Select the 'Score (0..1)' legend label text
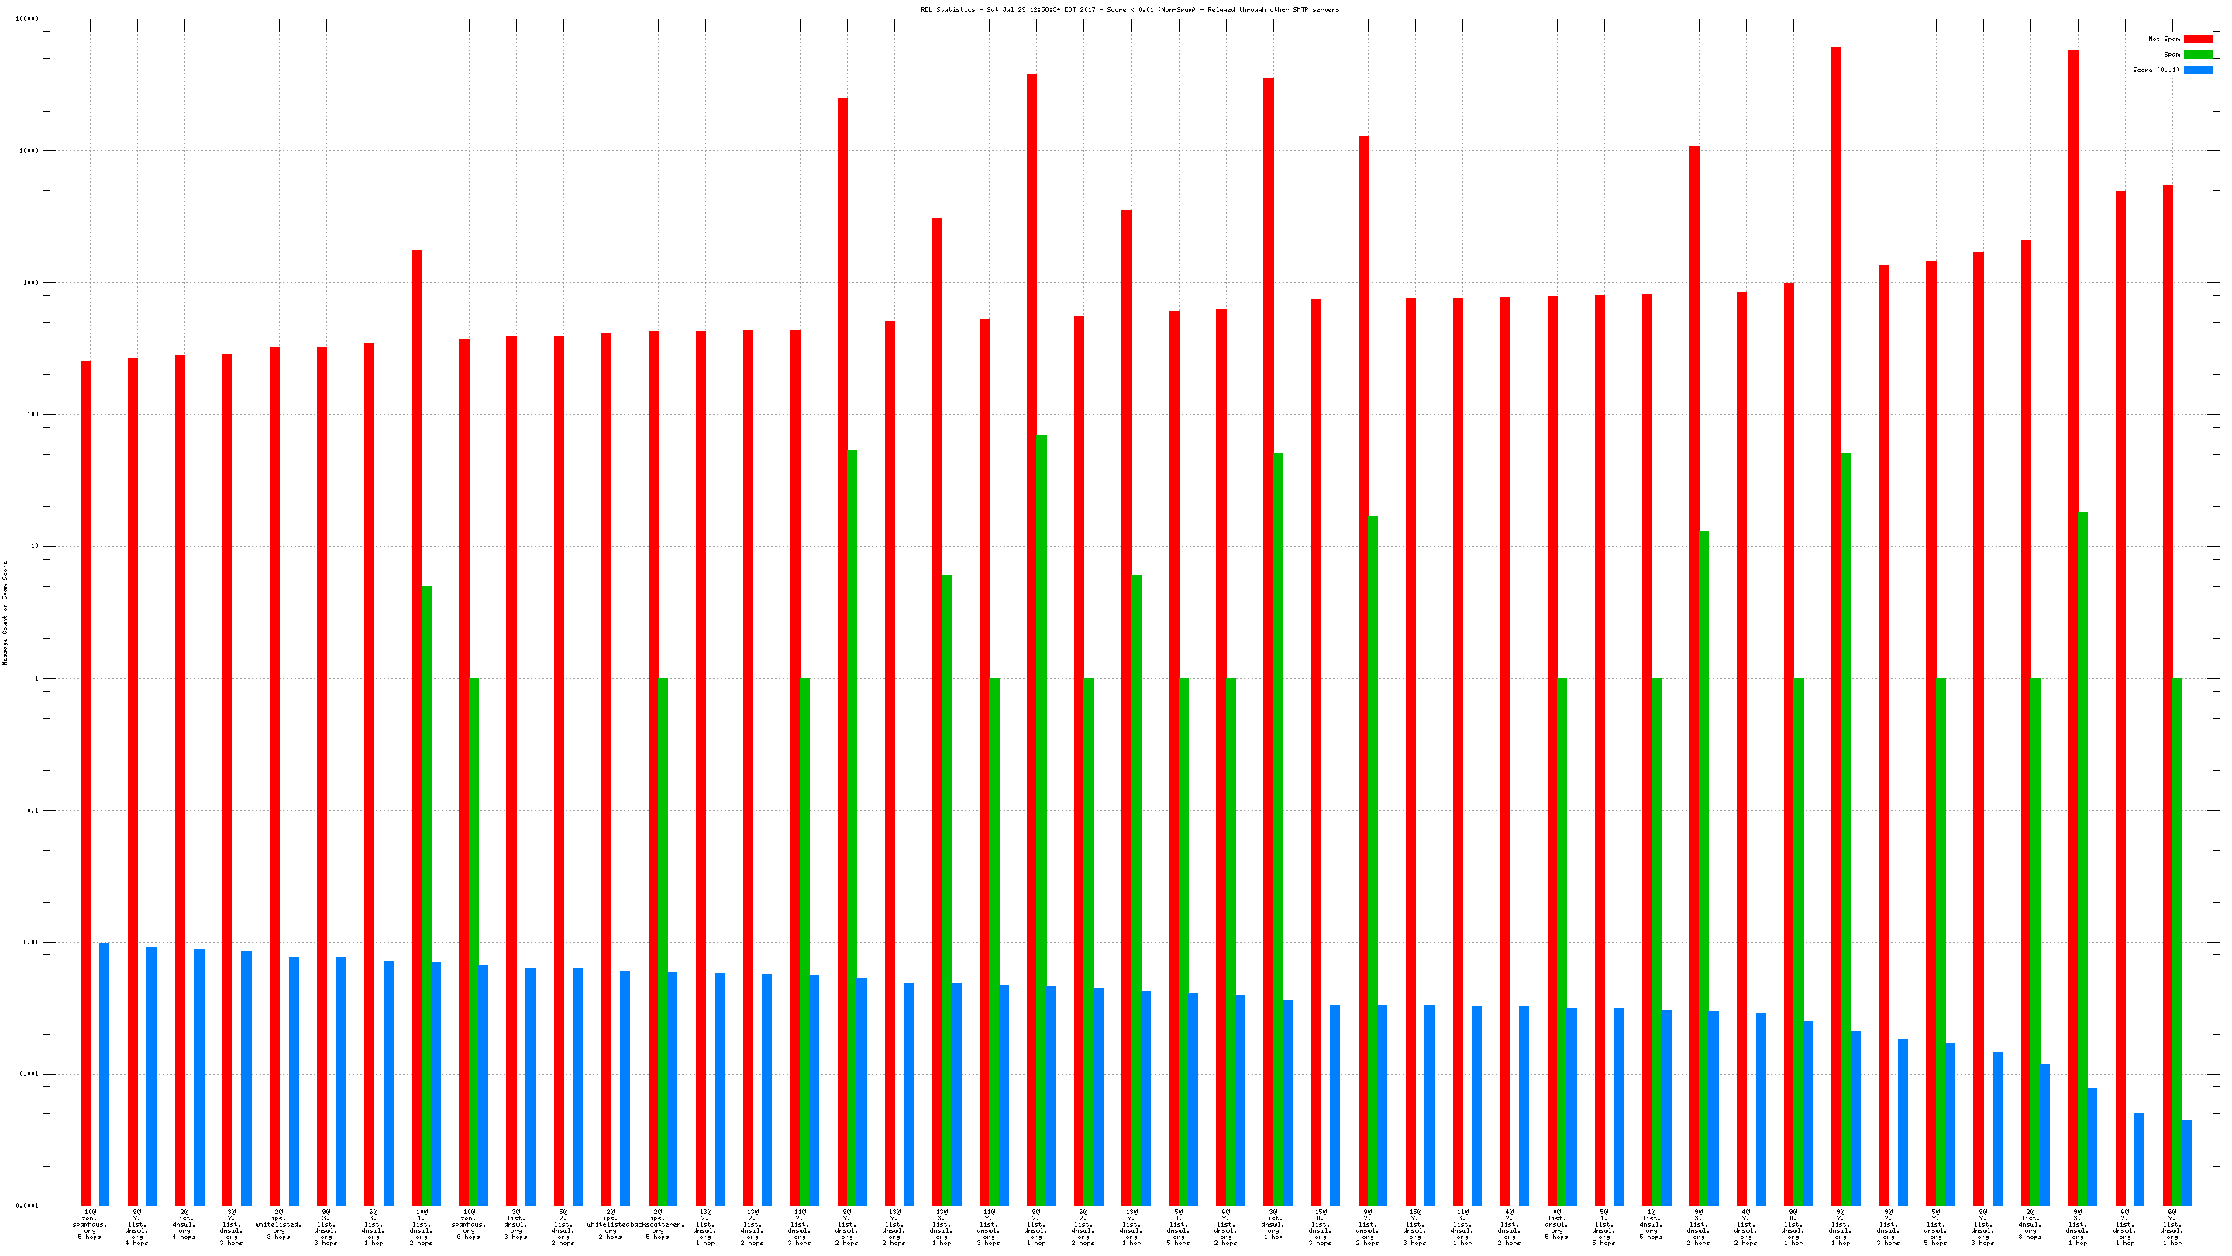 pyautogui.click(x=2156, y=71)
